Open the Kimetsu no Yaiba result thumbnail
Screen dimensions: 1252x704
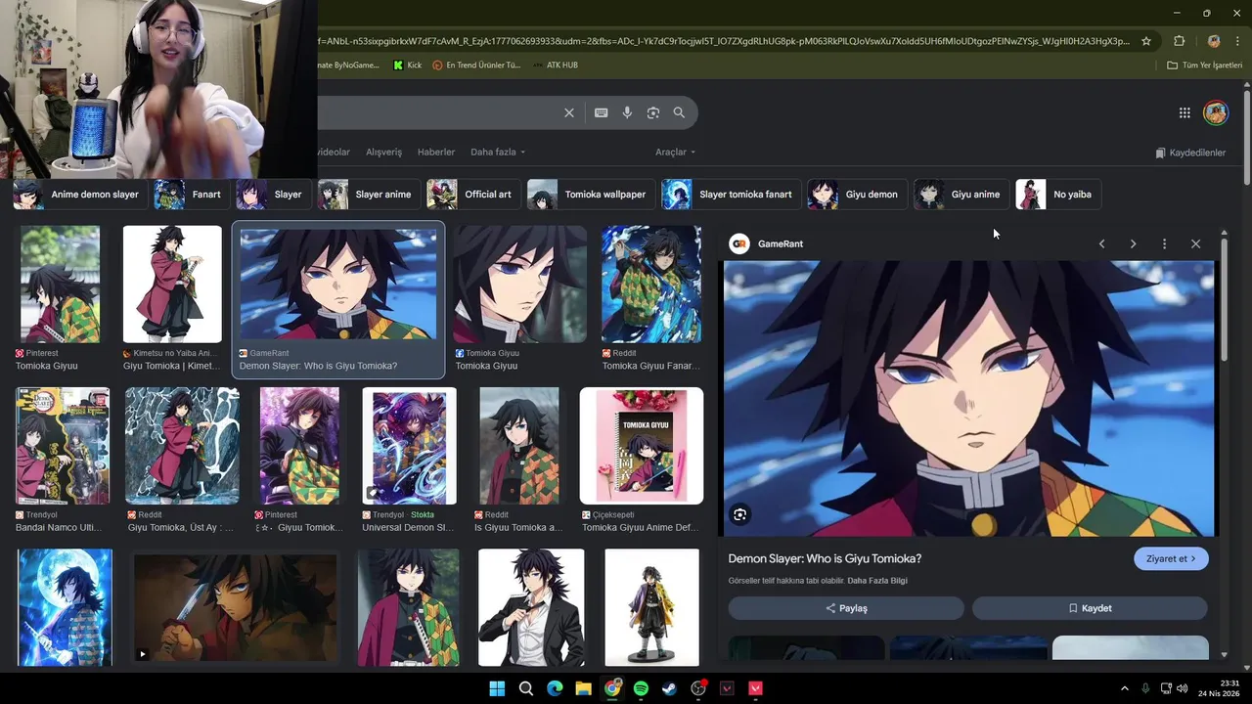point(172,285)
